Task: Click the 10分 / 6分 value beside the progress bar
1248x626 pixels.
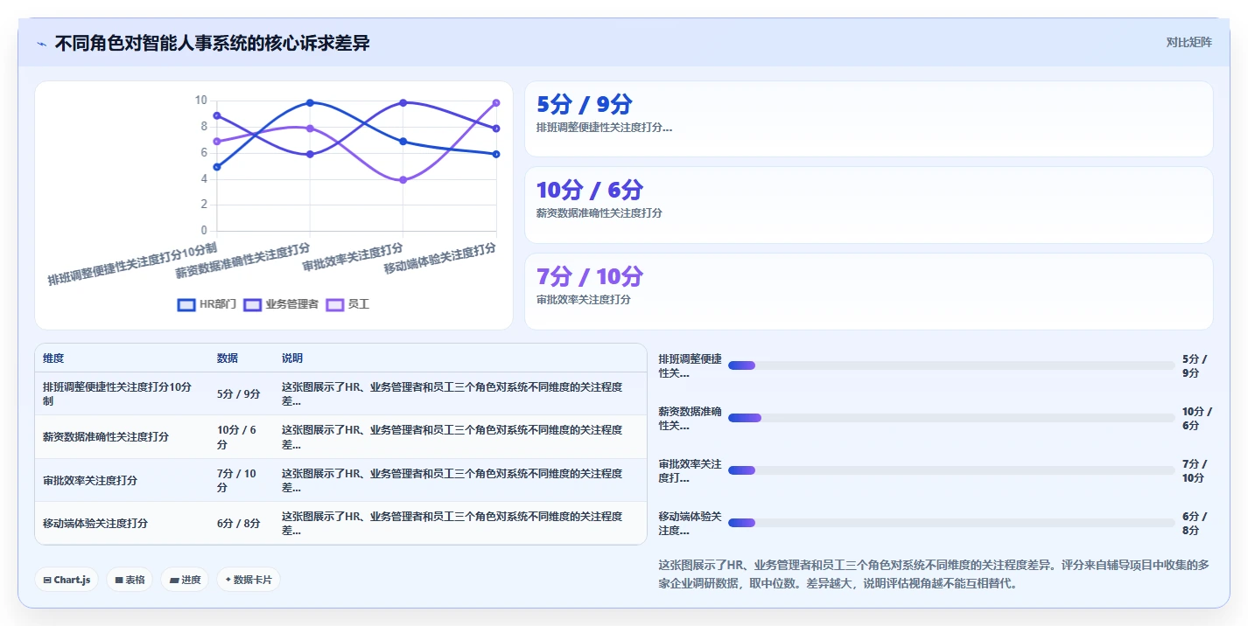Action: [x=1197, y=418]
